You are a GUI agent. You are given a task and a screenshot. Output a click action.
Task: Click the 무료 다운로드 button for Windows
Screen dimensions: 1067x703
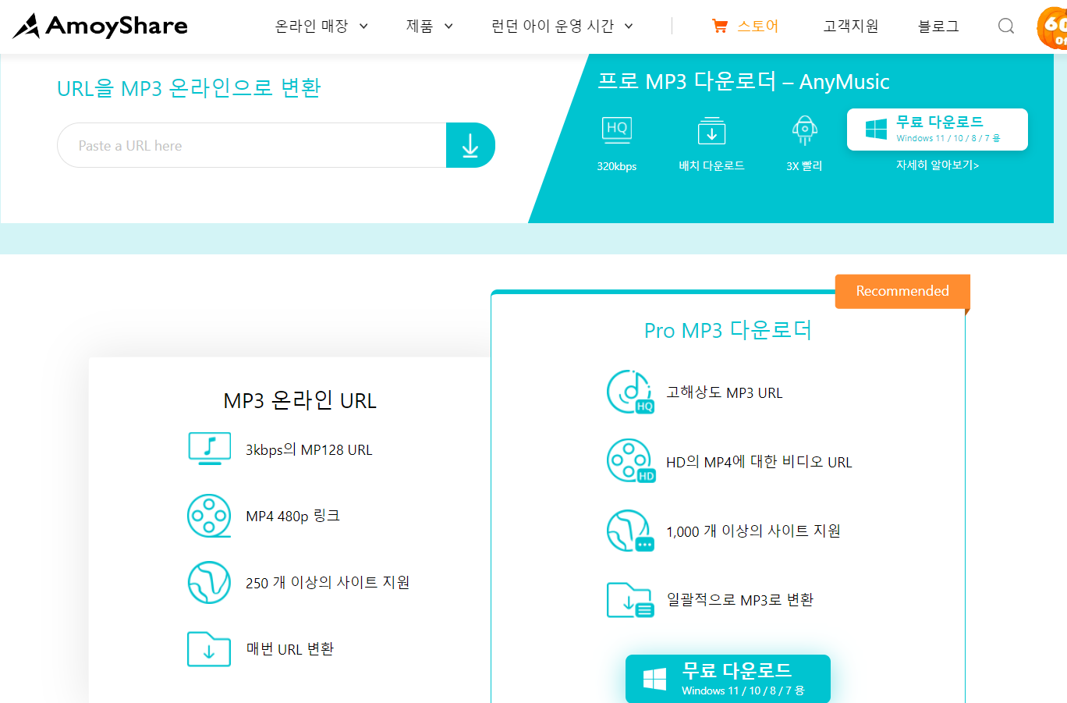937,129
